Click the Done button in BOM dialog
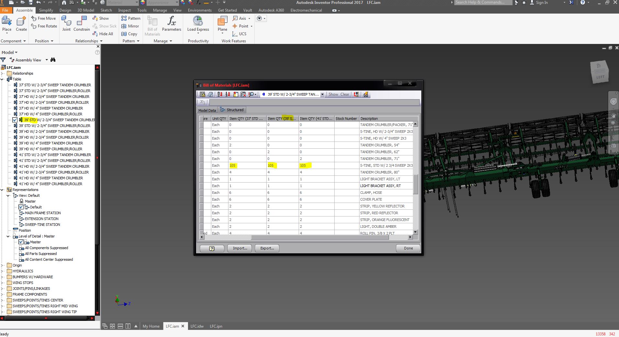This screenshot has width=619, height=337. point(407,248)
